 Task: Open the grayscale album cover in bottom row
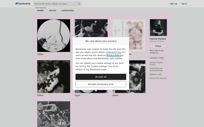54,114
